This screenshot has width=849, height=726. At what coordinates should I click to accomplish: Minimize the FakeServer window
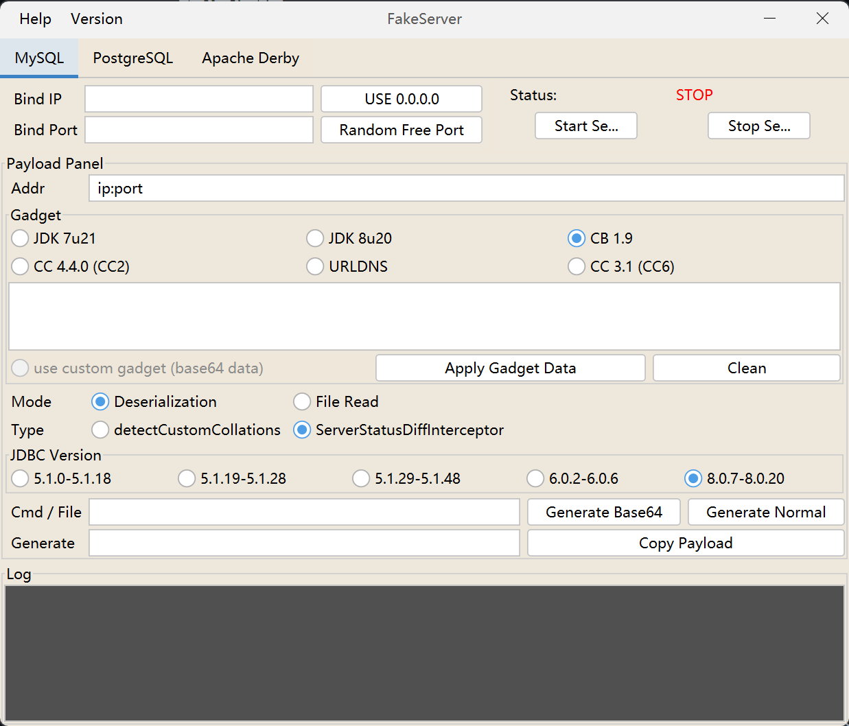pos(770,19)
